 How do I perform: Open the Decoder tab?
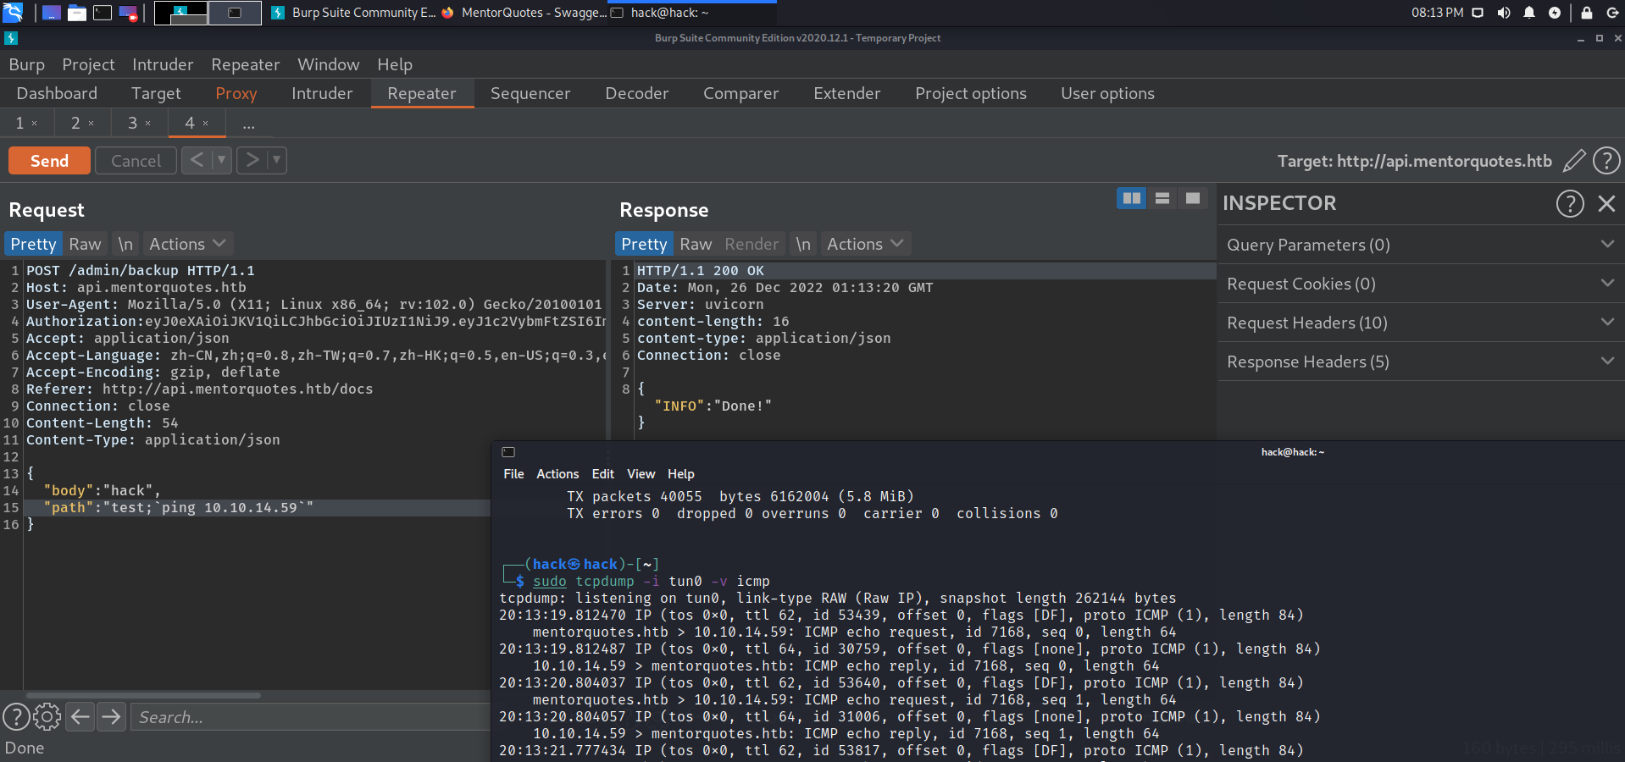pyautogui.click(x=637, y=93)
